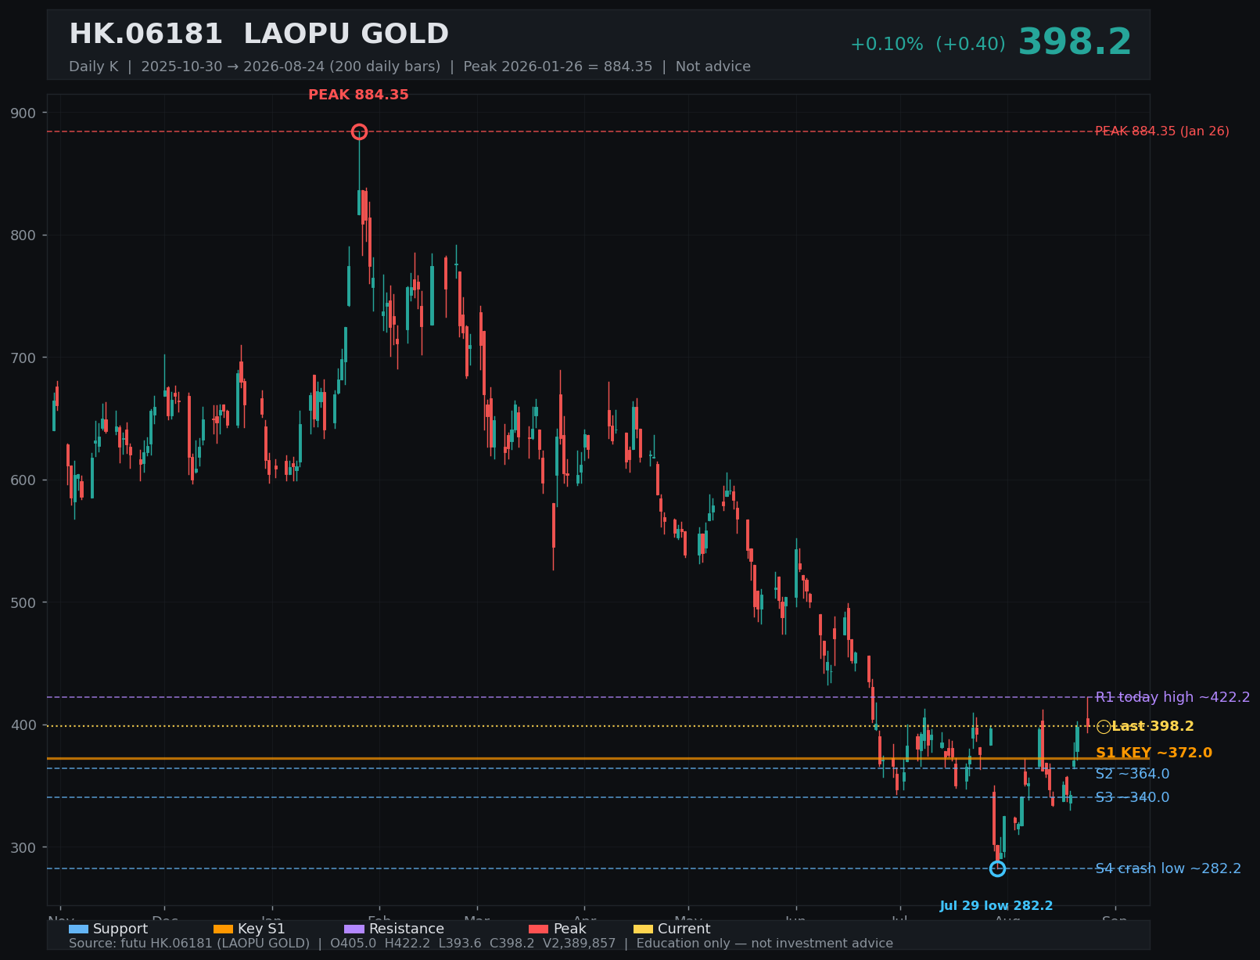
Task: Select the large 398.2 price in header
Action: (1075, 42)
